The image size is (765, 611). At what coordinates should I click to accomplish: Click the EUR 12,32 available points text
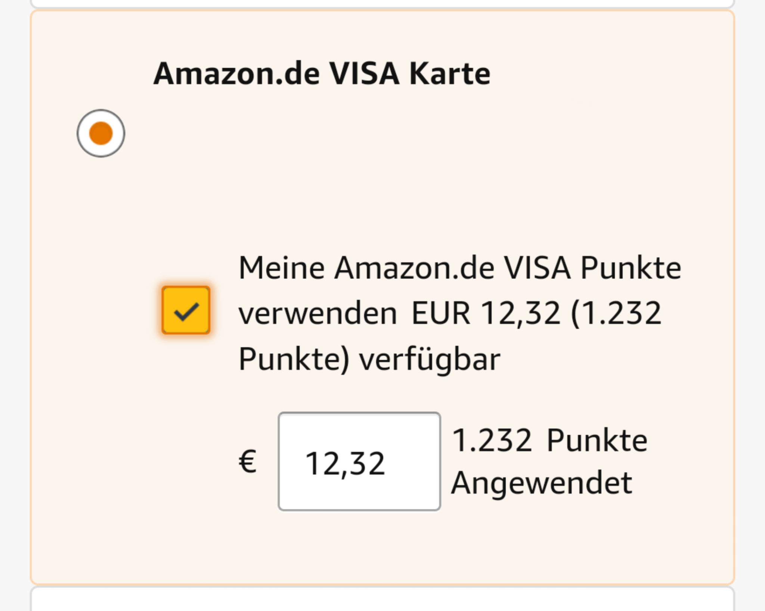point(486,313)
